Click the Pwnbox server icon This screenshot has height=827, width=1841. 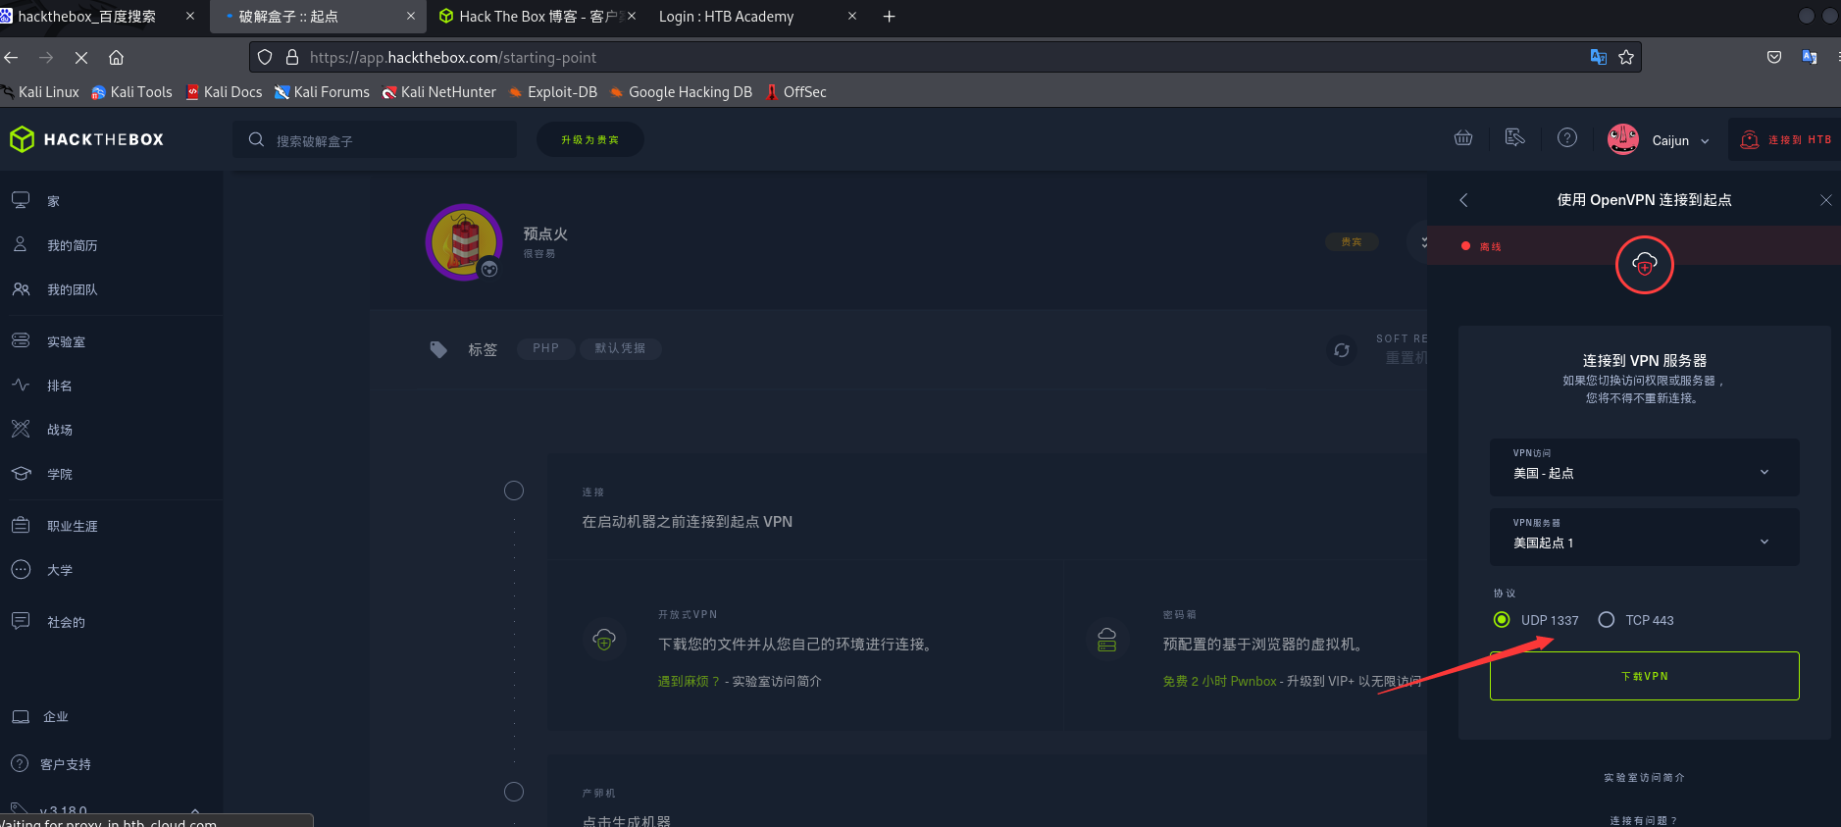[1107, 640]
